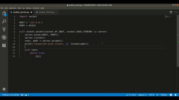This screenshot has width=179, height=100.
Task: Open the Selection menu
Action: (13, 8)
